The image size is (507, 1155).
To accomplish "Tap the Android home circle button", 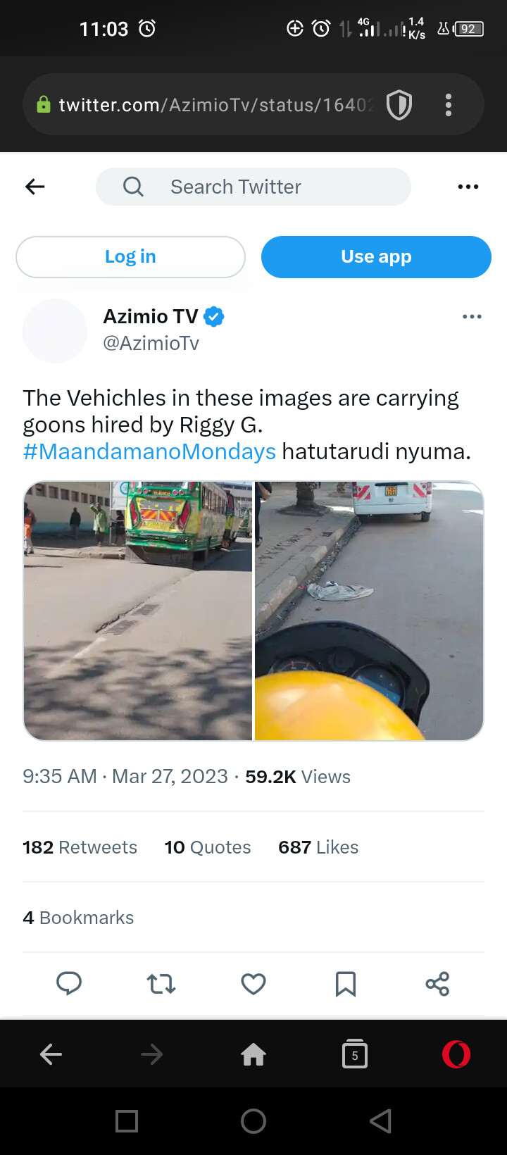I will point(254,1120).
